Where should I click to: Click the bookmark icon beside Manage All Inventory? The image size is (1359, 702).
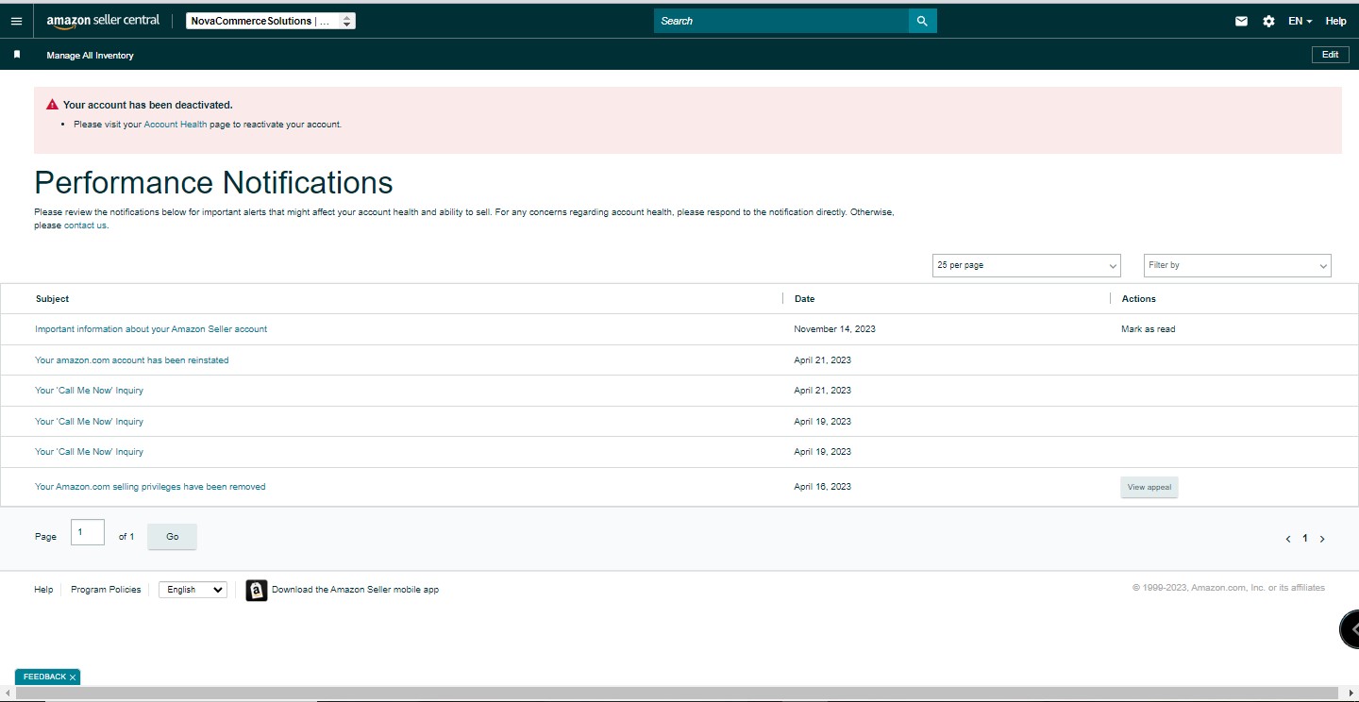coord(17,55)
